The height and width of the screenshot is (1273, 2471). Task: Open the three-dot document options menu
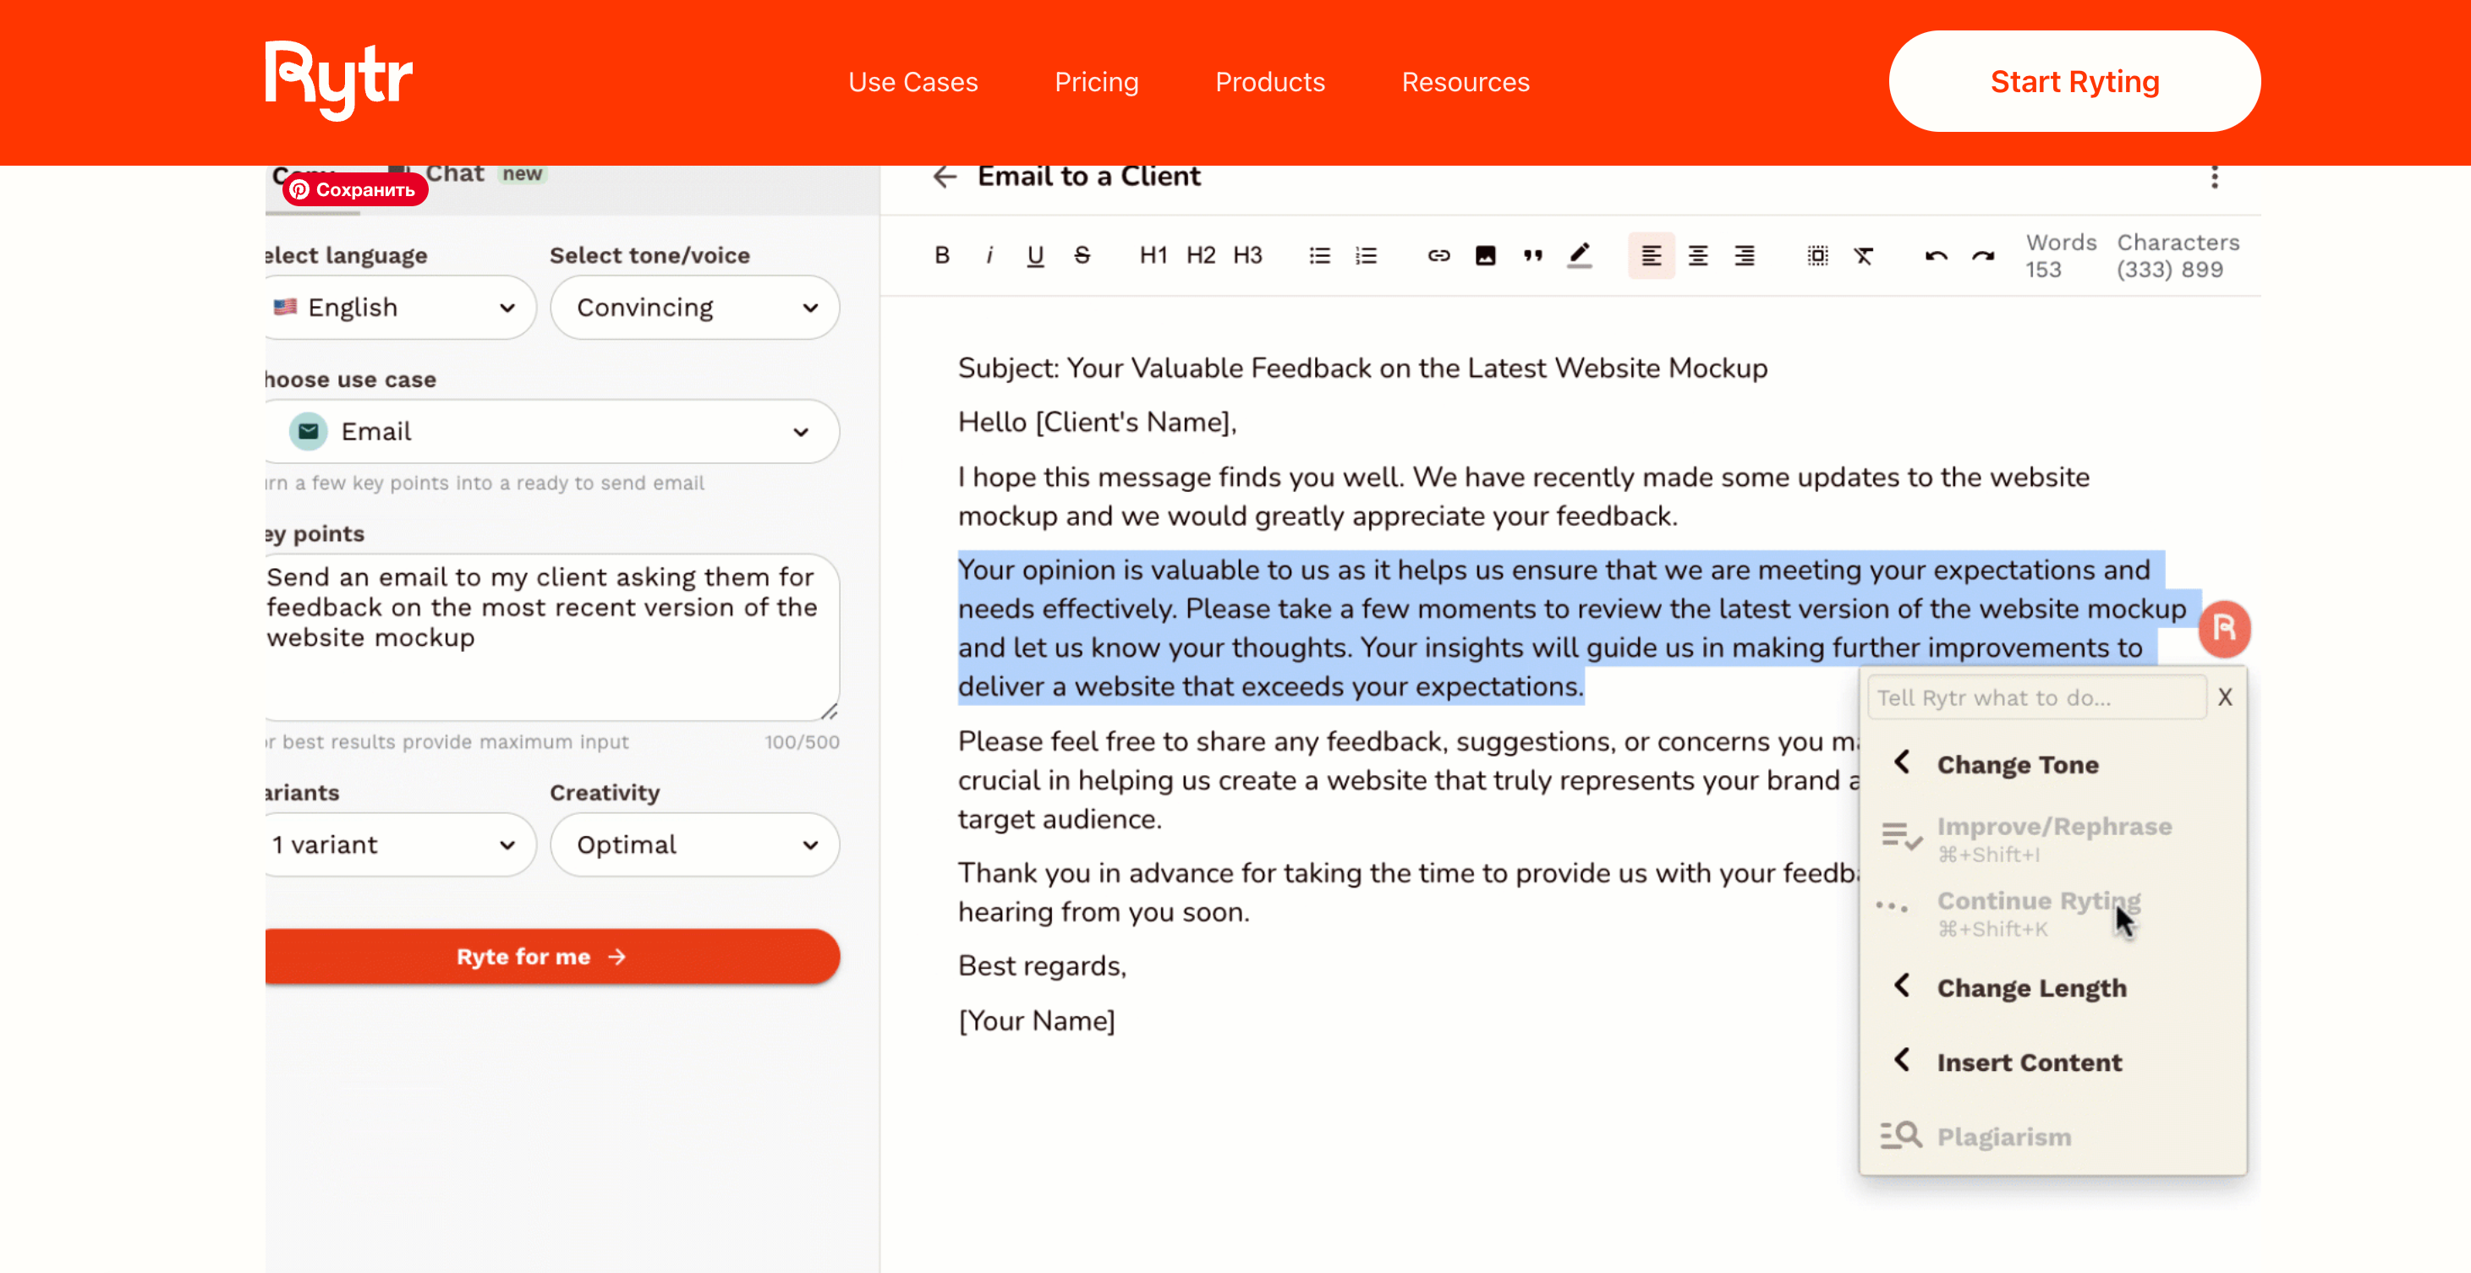coord(2214,178)
